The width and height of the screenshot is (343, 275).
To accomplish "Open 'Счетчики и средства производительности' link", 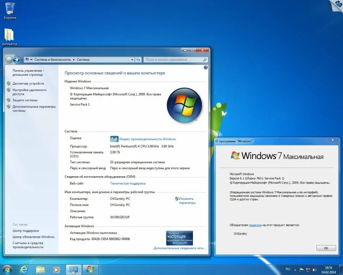I will pos(28,245).
